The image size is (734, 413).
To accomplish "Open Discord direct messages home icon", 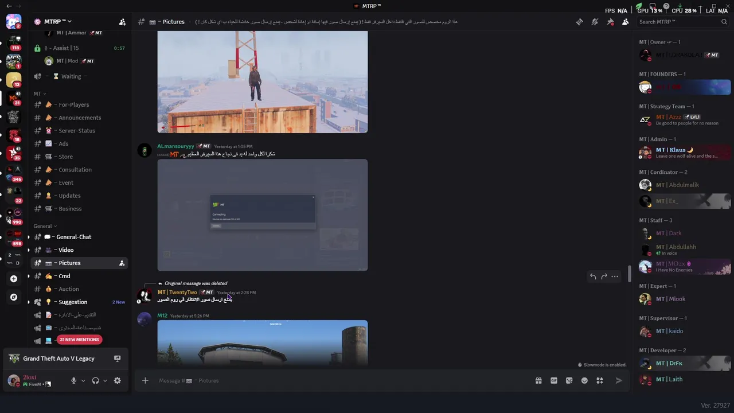I will tap(14, 22).
